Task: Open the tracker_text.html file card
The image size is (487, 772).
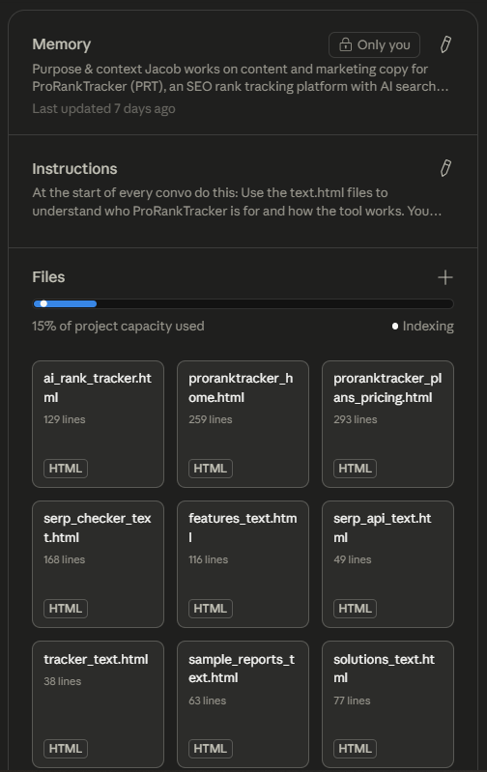Action: coord(98,704)
